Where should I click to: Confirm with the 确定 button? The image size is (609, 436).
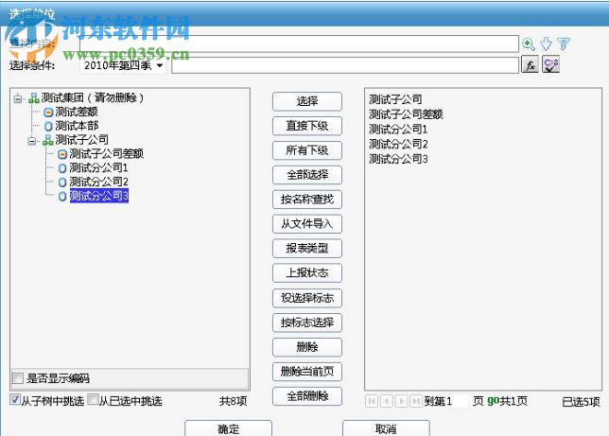pos(229,428)
